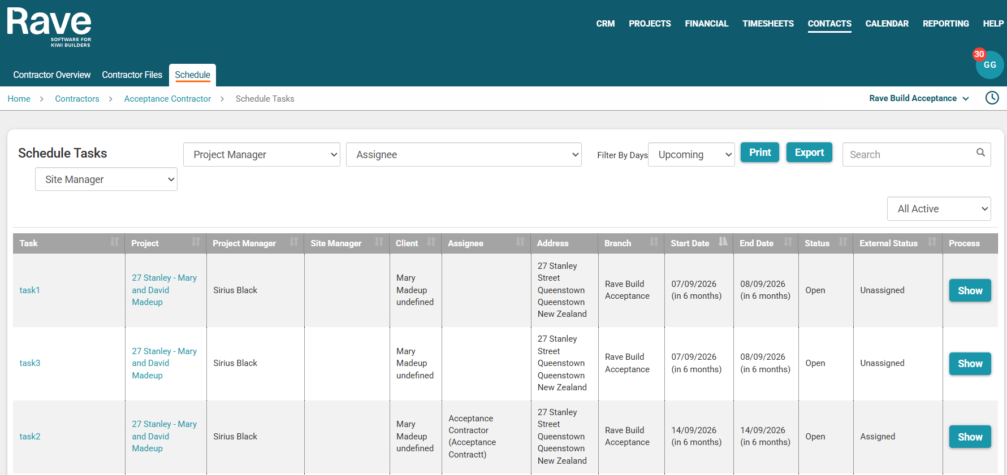
Task: Sort by Start Date column icon
Action: pyautogui.click(x=723, y=242)
